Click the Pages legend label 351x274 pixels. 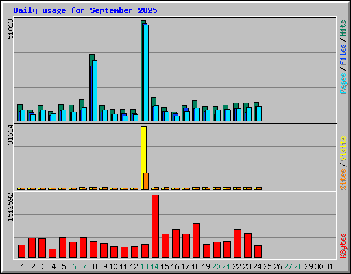[343, 84]
